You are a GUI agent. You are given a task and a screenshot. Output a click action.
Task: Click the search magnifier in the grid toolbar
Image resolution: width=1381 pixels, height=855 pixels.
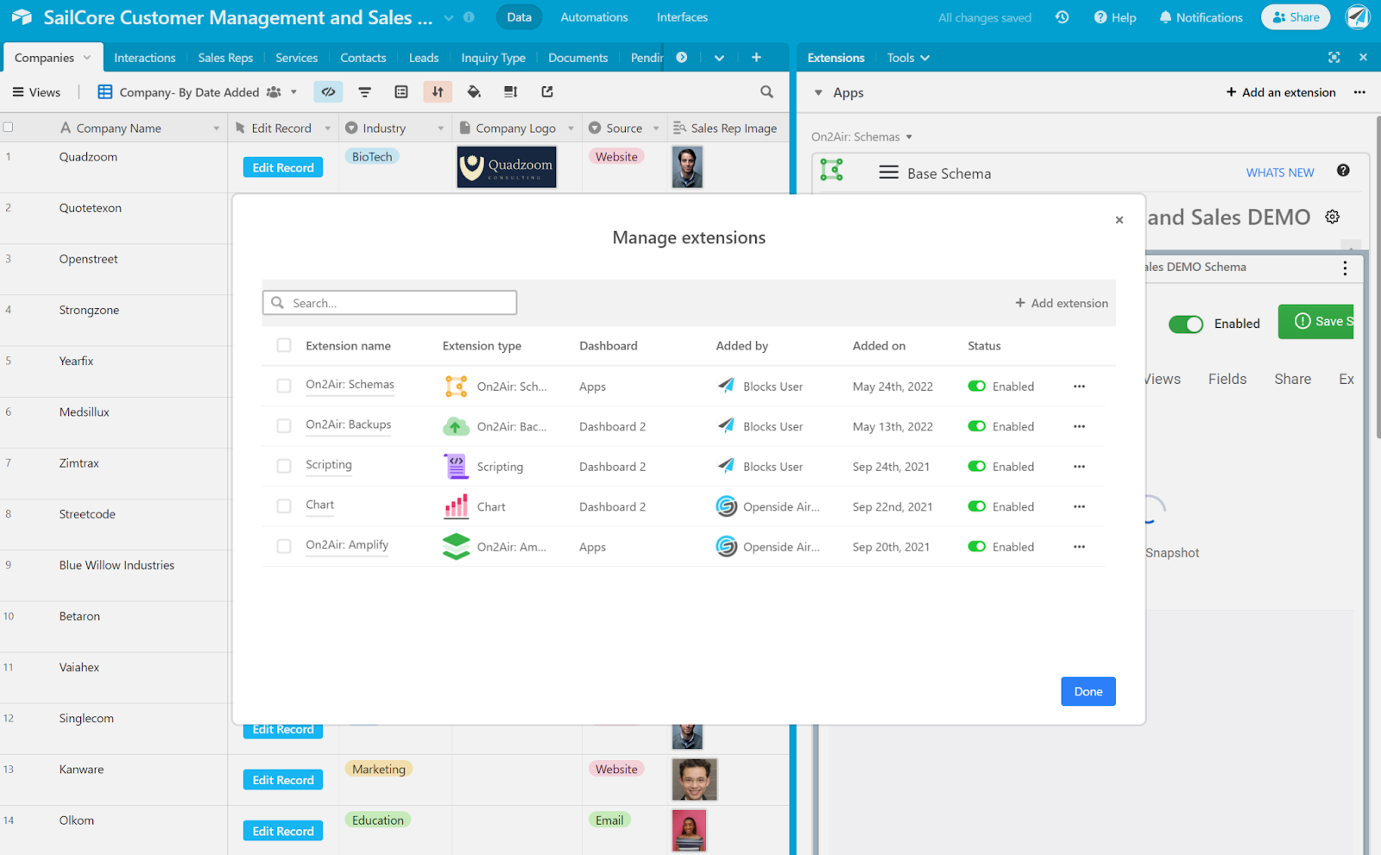tap(766, 92)
